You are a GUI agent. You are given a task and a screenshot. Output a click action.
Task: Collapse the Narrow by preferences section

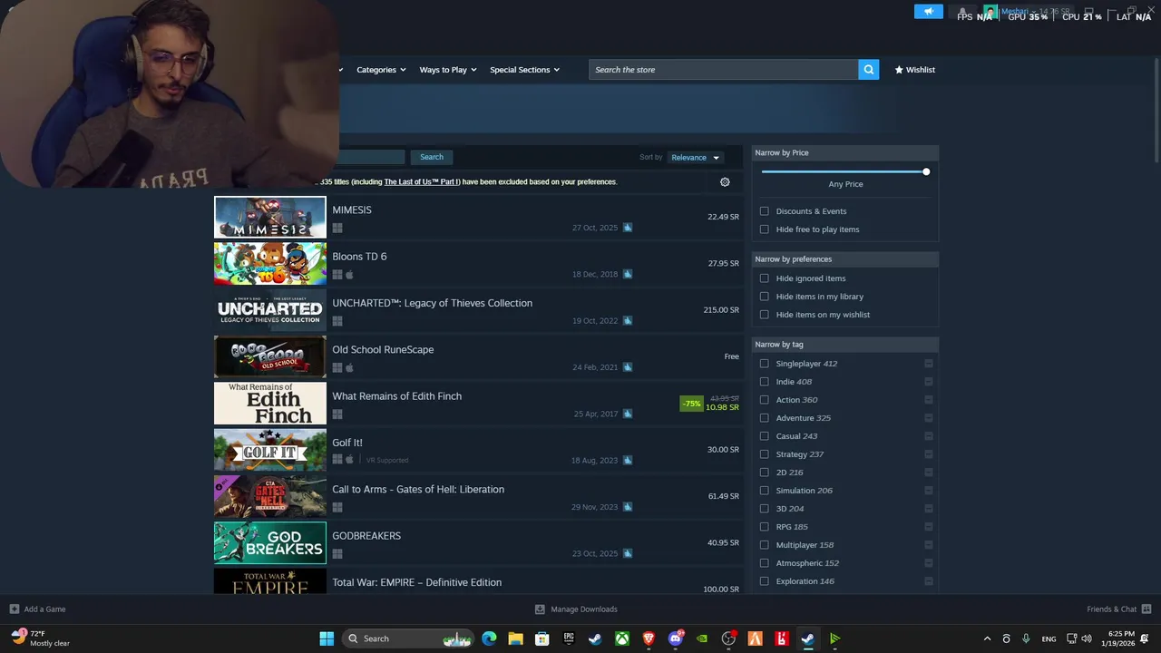coord(845,259)
